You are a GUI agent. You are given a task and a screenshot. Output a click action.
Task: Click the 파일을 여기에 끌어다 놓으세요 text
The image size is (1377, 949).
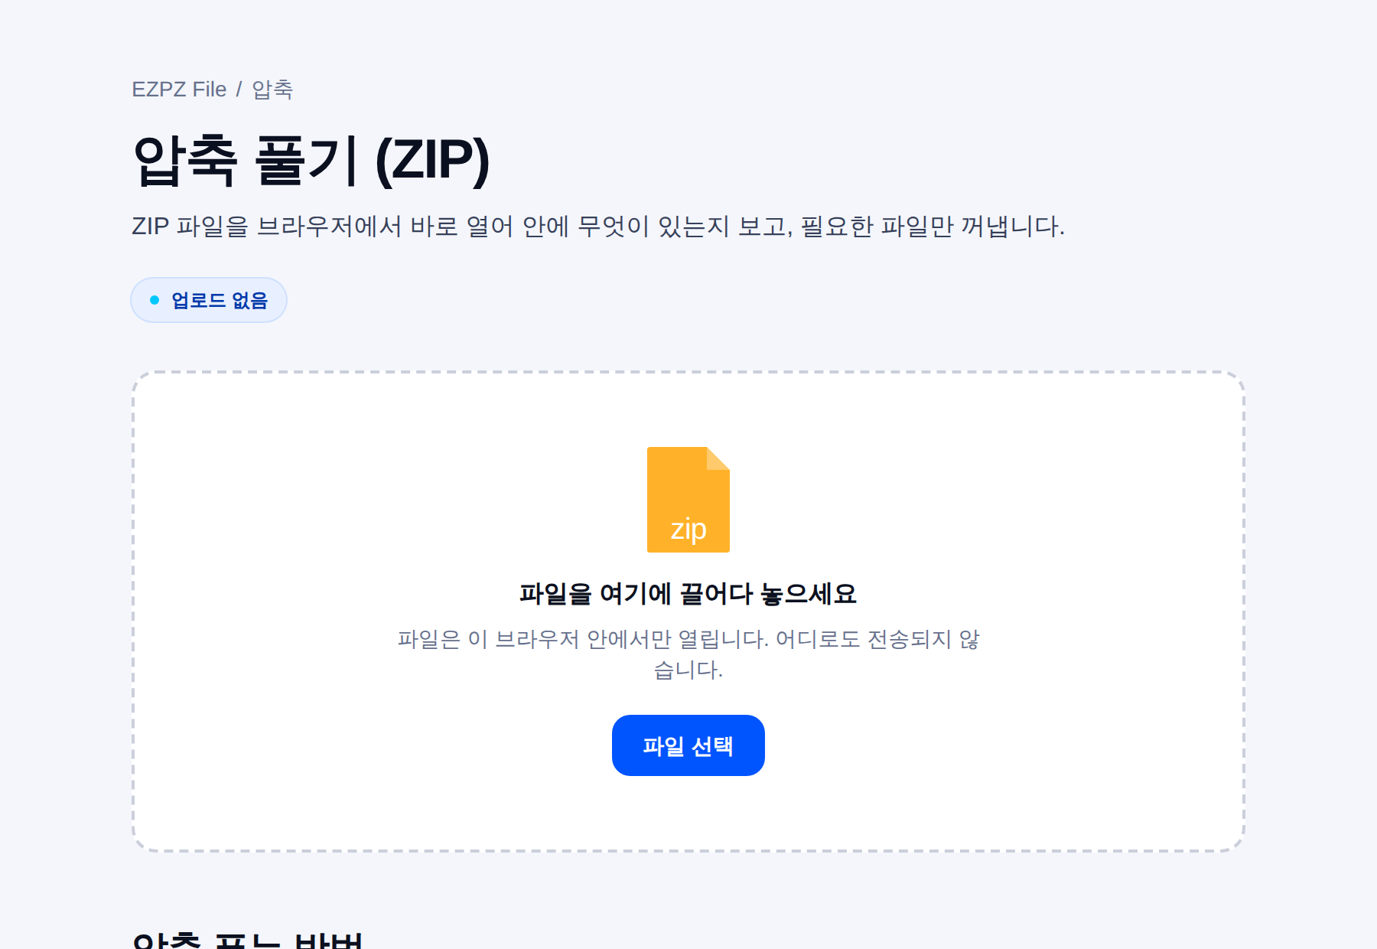click(x=688, y=594)
